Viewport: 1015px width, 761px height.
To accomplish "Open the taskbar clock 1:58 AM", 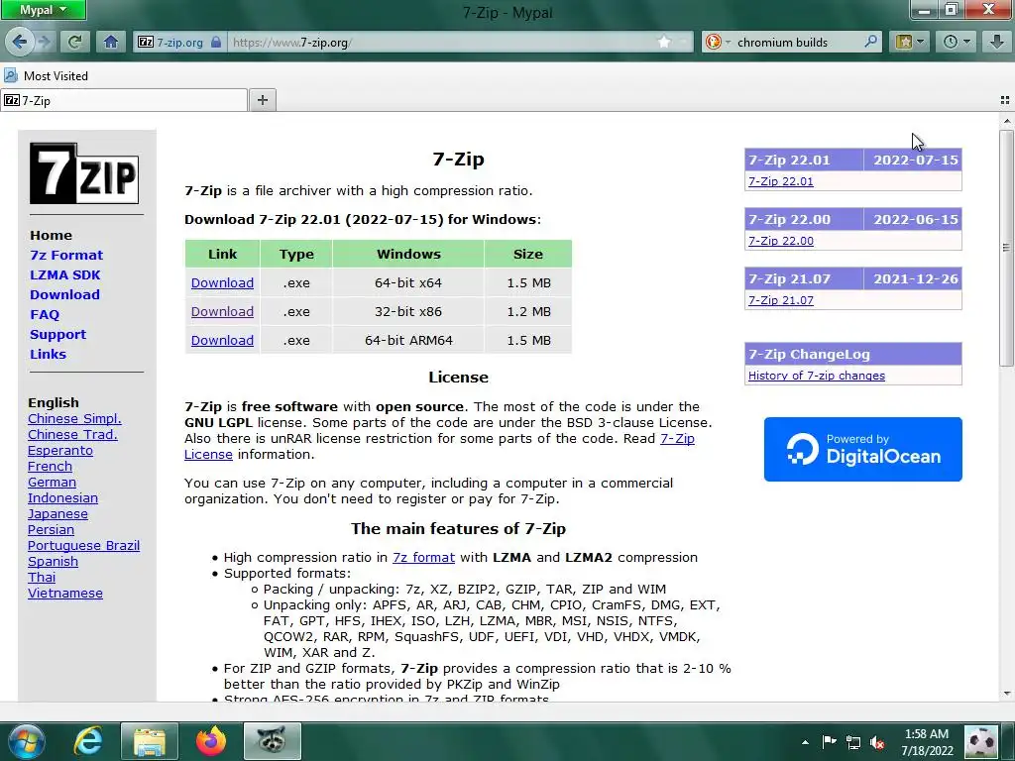I will [x=927, y=742].
